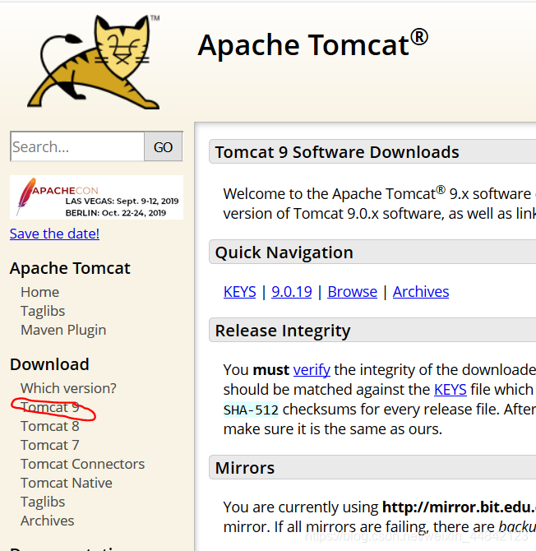536x551 pixels.
Task: Click the Apache Tomcat page title
Action: [313, 44]
